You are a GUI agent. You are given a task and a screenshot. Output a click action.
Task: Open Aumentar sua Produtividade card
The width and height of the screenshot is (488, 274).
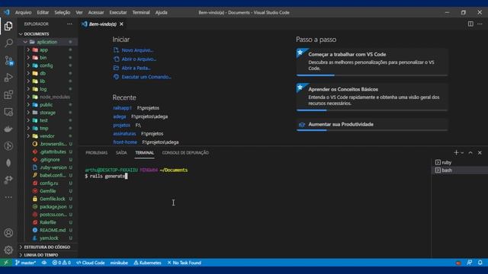372,125
